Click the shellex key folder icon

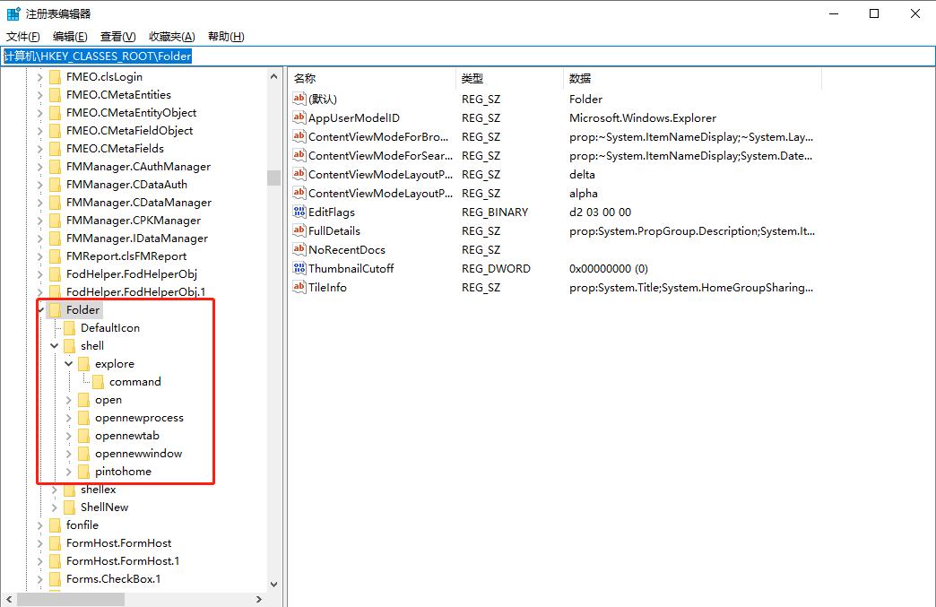[69, 490]
